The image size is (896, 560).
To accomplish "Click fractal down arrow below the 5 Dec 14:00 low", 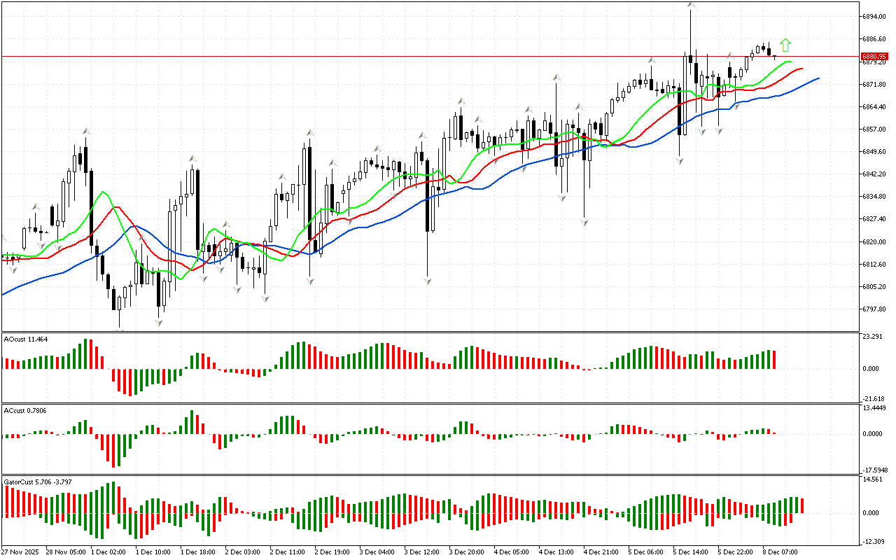I will pos(679,161).
